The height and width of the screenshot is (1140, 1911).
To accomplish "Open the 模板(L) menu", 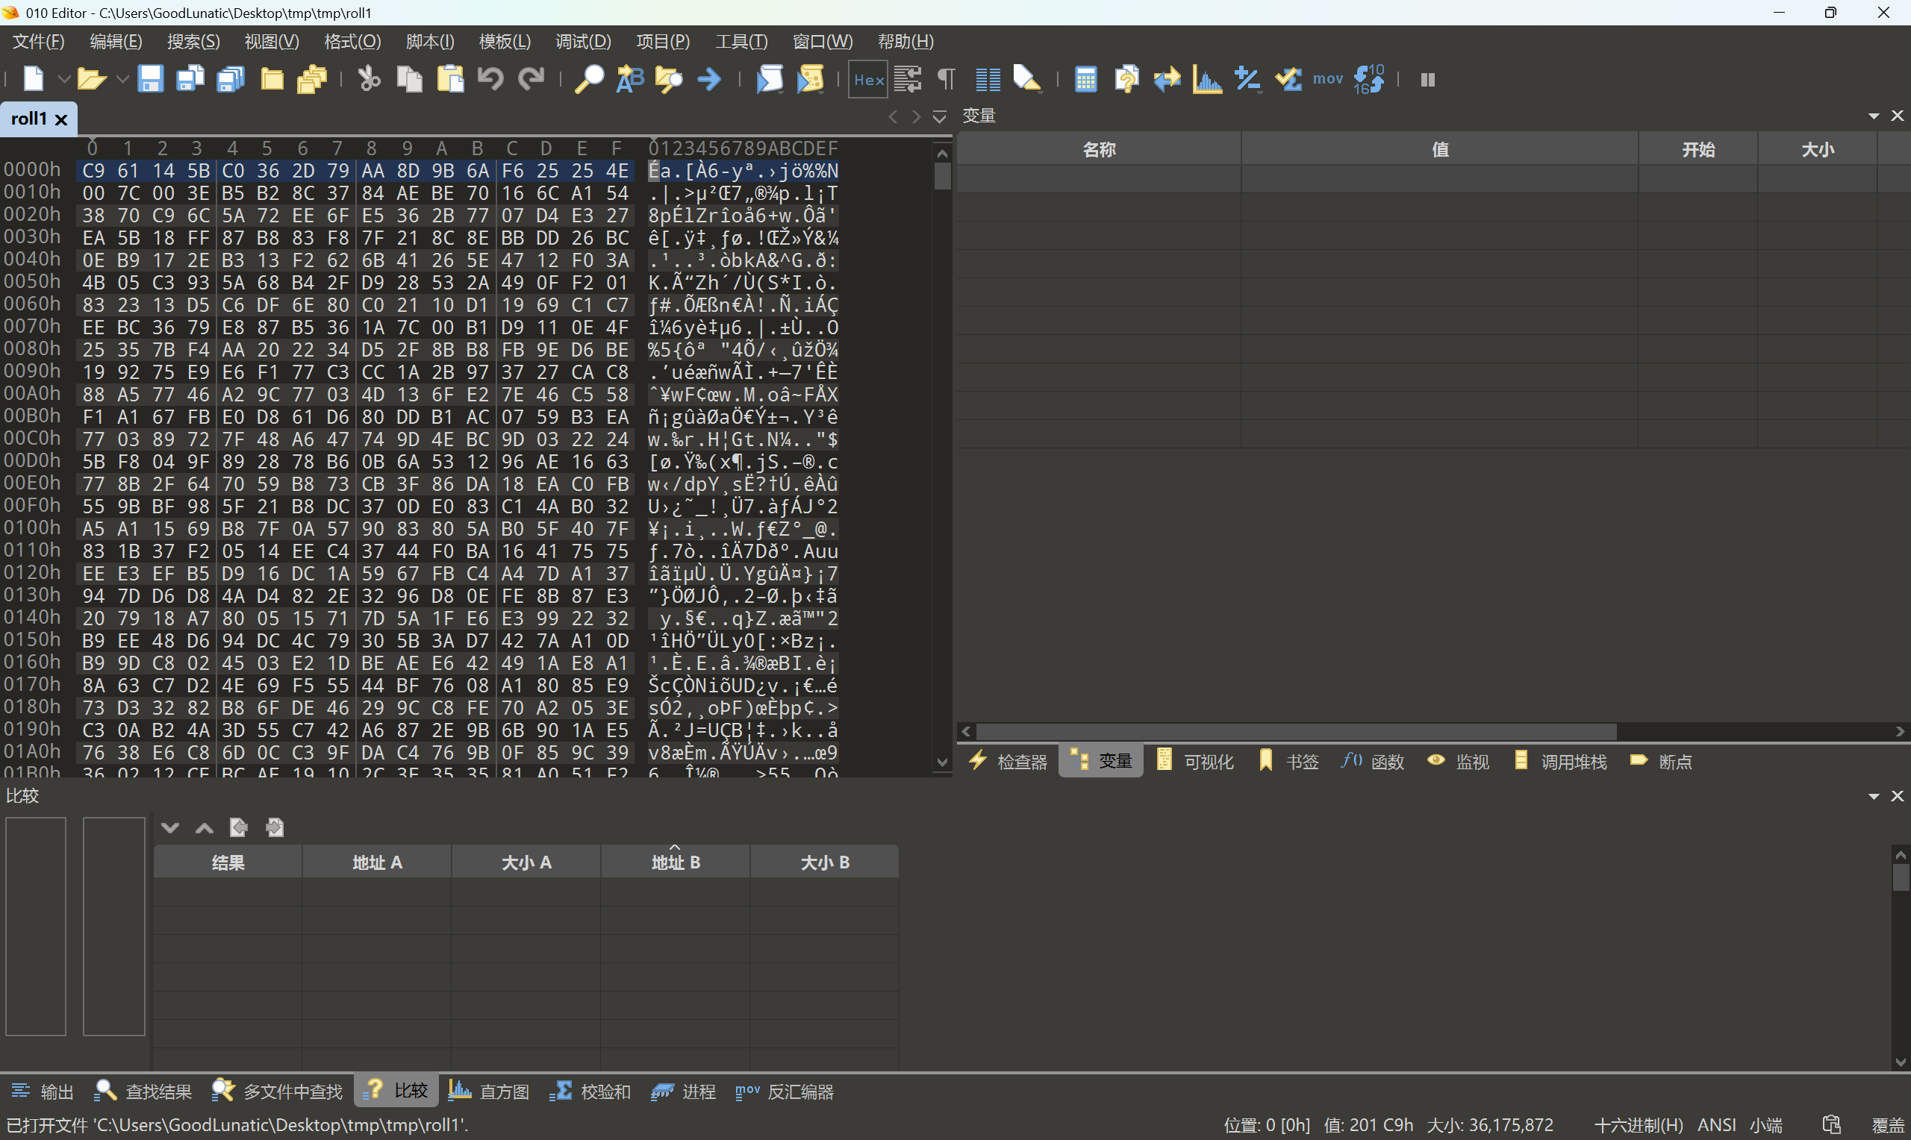I will tap(505, 42).
